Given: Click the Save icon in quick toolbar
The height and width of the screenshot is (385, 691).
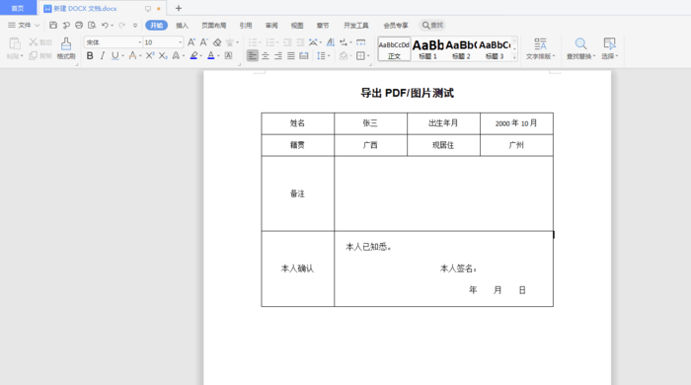Looking at the screenshot, I should [x=53, y=25].
